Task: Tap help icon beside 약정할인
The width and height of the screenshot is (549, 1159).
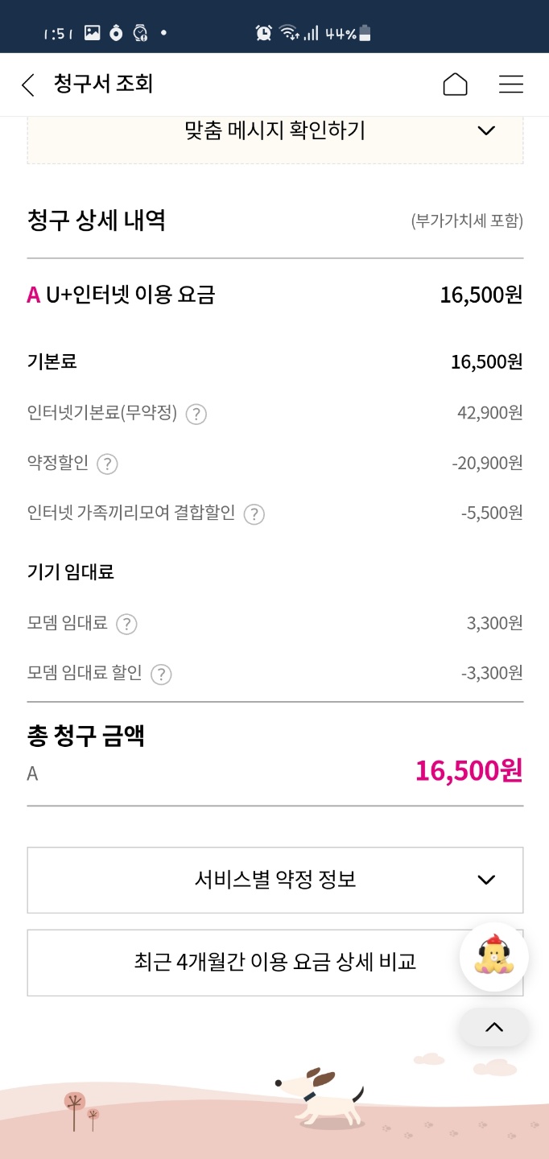Action: point(107,464)
